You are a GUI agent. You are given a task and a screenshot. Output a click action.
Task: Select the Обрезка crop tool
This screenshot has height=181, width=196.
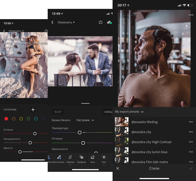click(x=70, y=159)
